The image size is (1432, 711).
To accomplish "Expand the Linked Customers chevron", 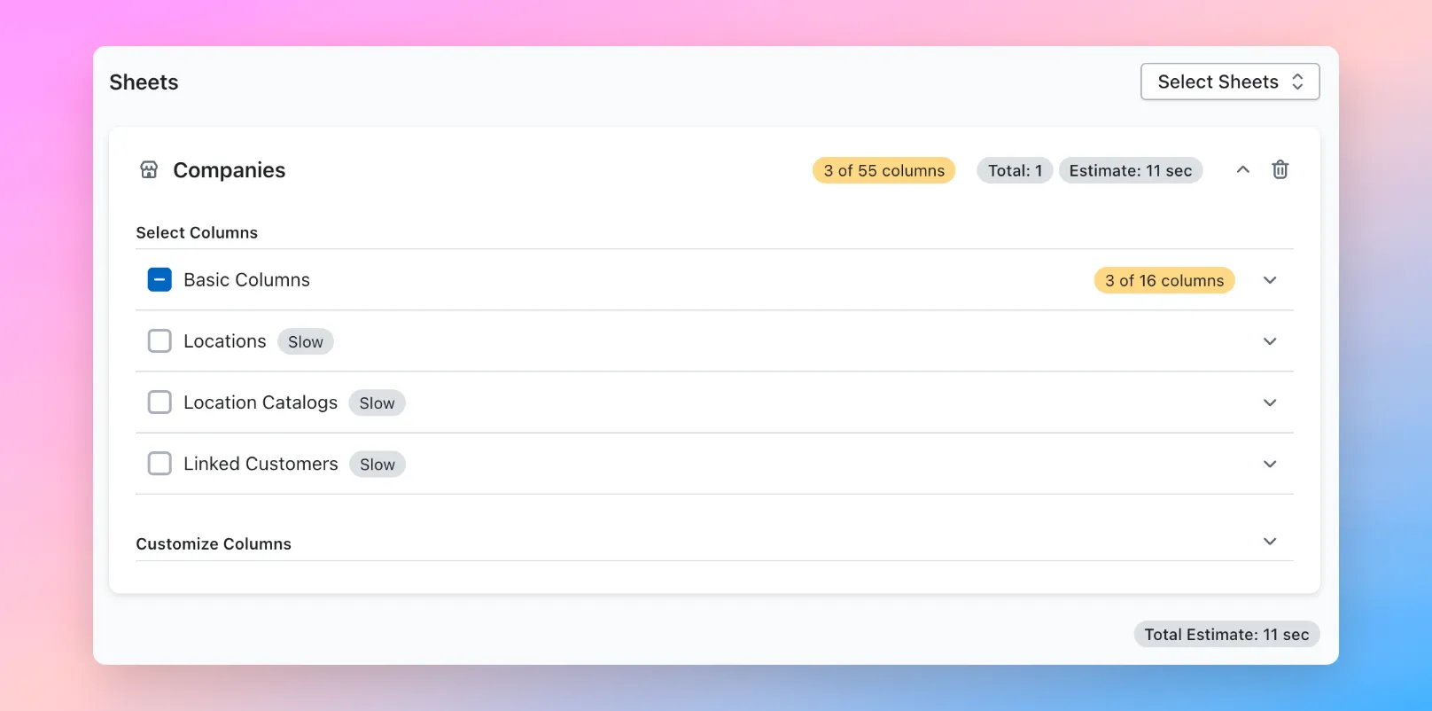I will tap(1270, 464).
